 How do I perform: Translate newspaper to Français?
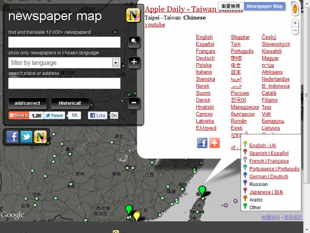[x=206, y=51]
